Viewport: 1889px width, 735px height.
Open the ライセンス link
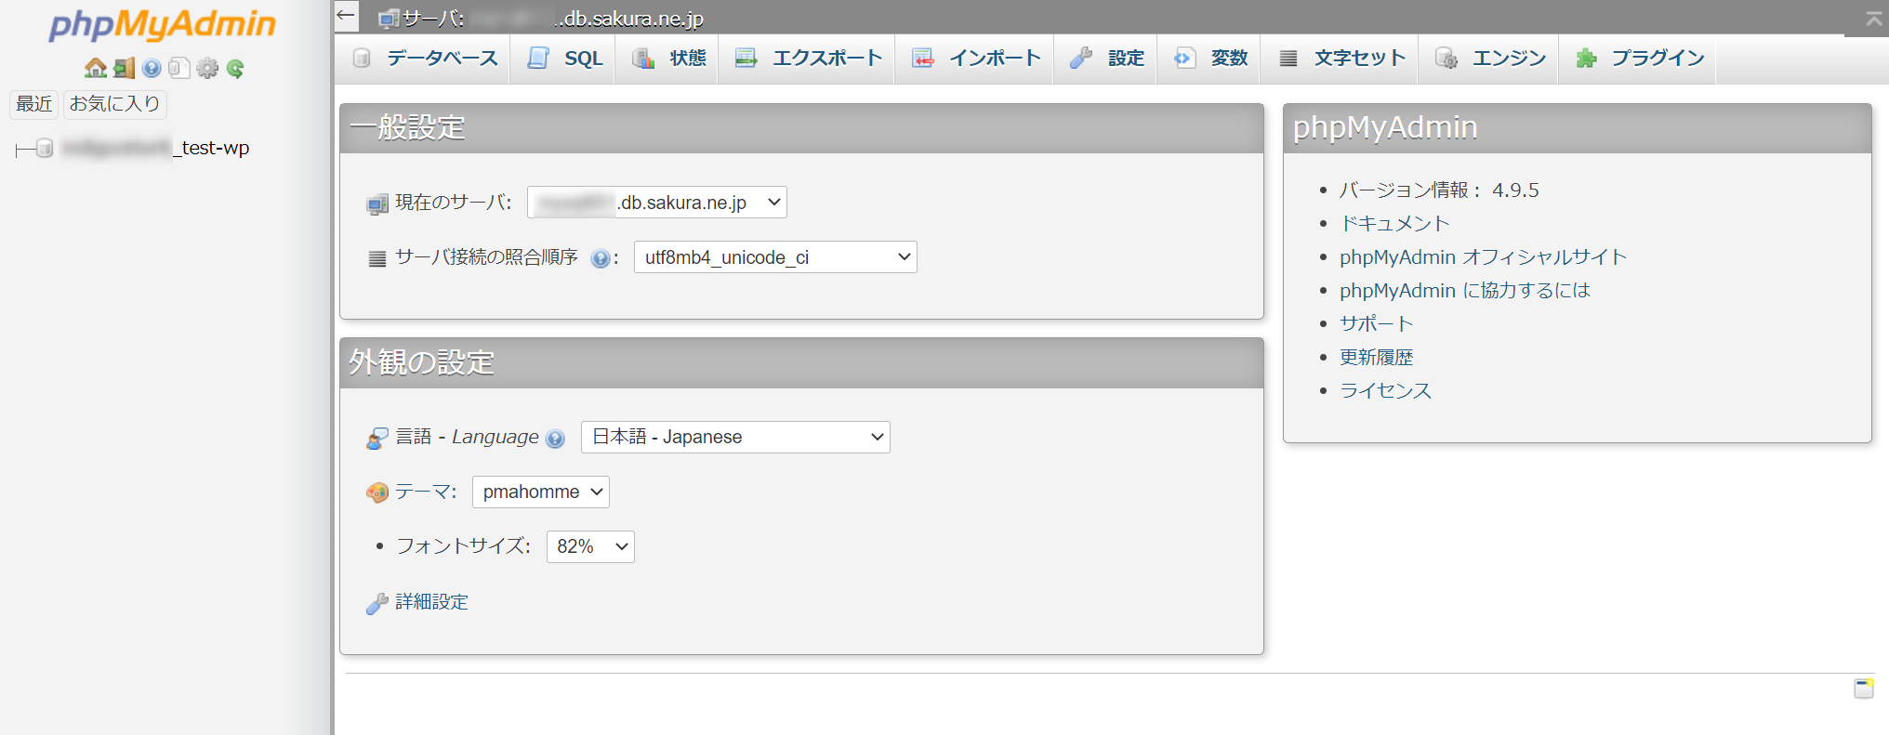[x=1386, y=391]
